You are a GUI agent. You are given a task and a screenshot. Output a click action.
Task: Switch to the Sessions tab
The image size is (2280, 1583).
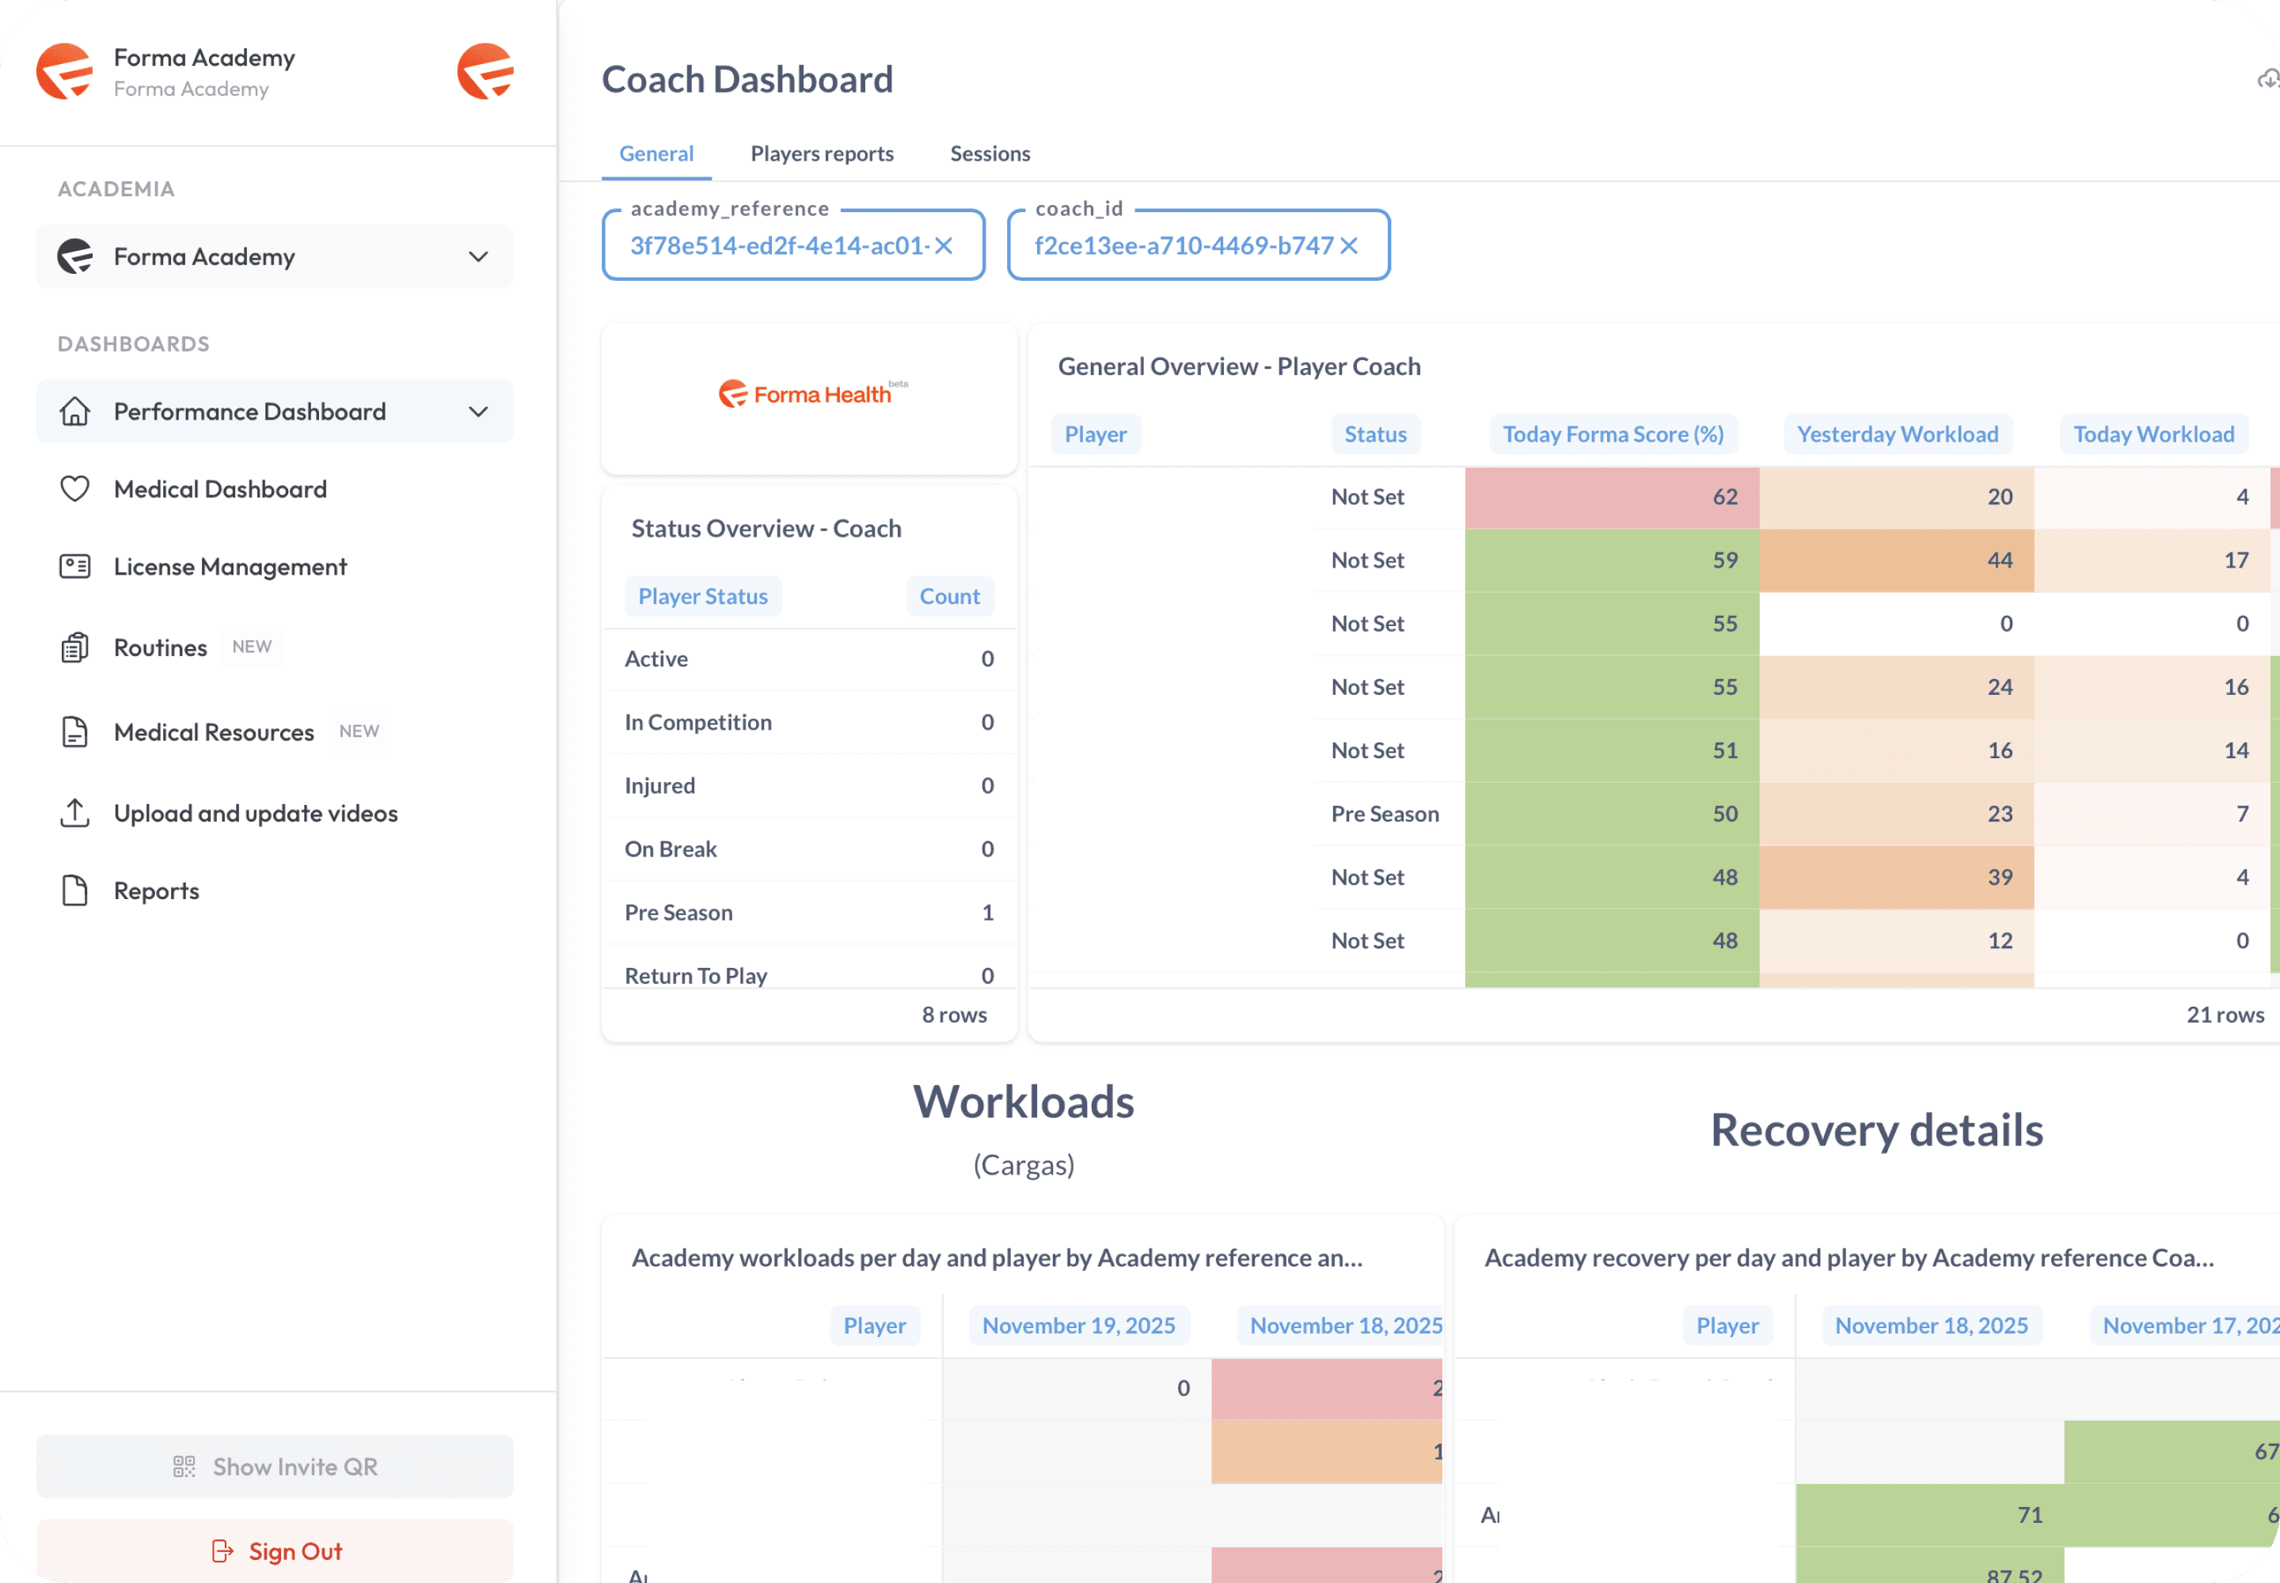(990, 154)
